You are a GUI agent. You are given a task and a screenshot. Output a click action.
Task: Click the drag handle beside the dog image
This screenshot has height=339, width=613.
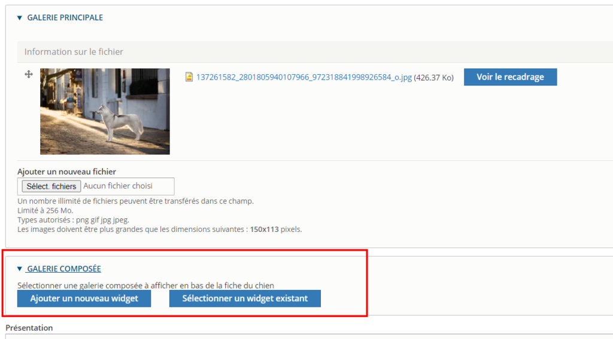(x=29, y=74)
